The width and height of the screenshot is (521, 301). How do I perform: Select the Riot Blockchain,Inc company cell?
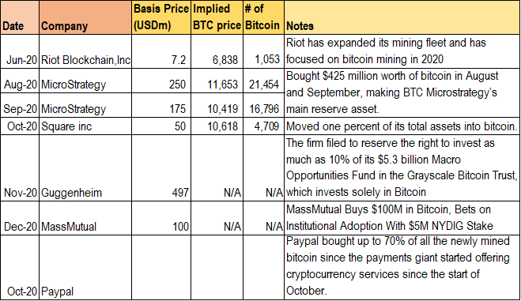85,51
